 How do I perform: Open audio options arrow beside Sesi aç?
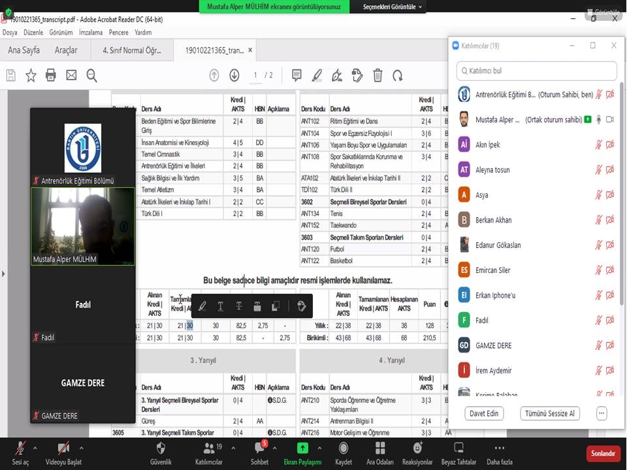pyautogui.click(x=35, y=448)
